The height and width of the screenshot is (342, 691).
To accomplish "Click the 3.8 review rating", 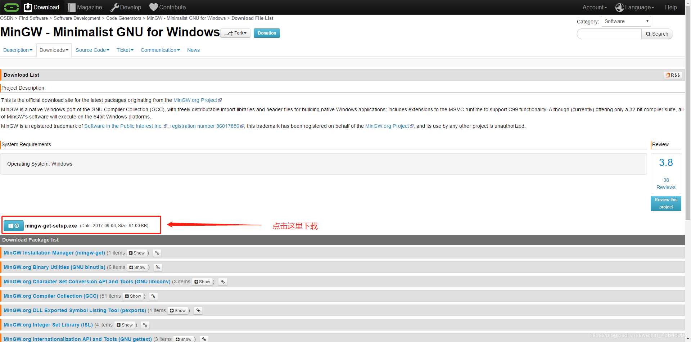I will coord(666,163).
